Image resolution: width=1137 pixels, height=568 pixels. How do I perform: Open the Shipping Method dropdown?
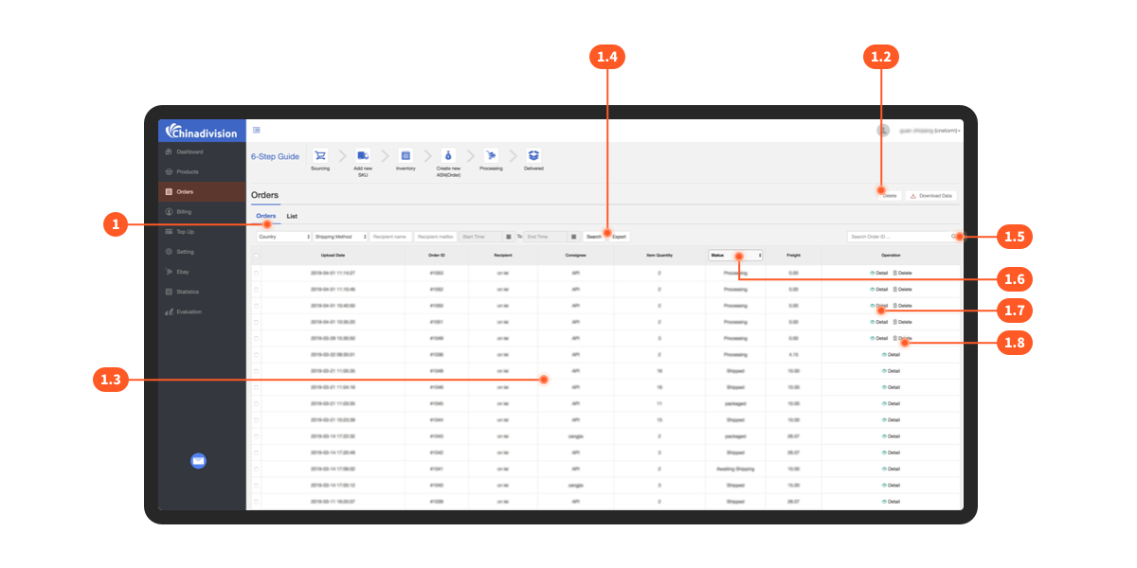[x=340, y=237]
